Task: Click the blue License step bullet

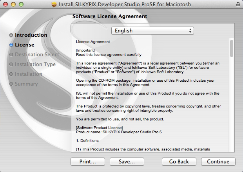Action: (x=11, y=45)
